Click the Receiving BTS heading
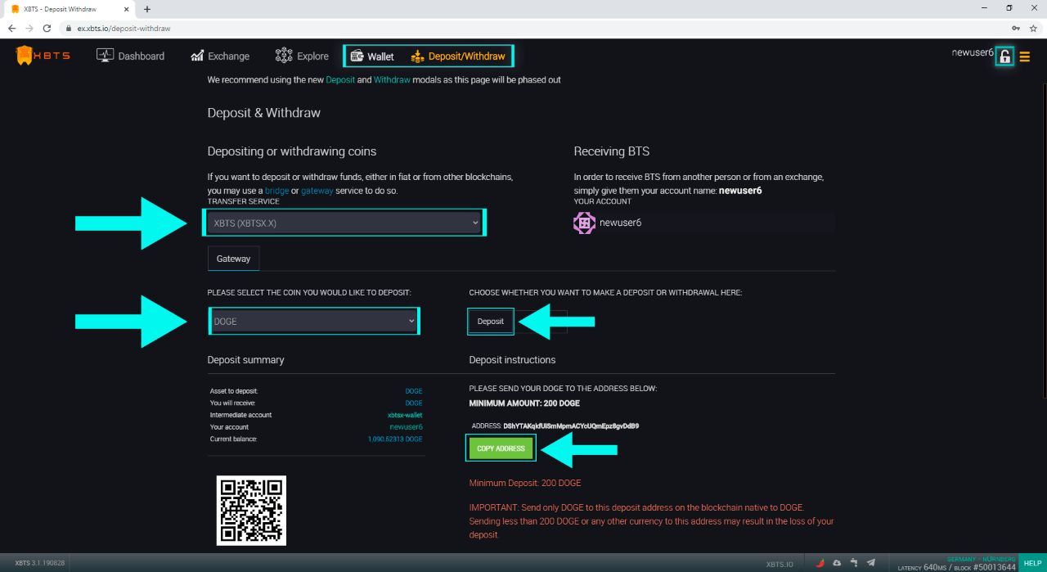 612,151
